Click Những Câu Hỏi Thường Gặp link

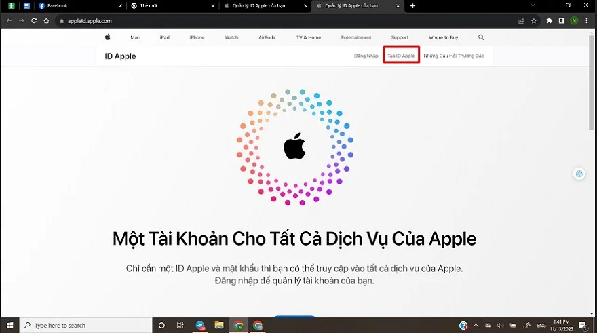(x=454, y=56)
